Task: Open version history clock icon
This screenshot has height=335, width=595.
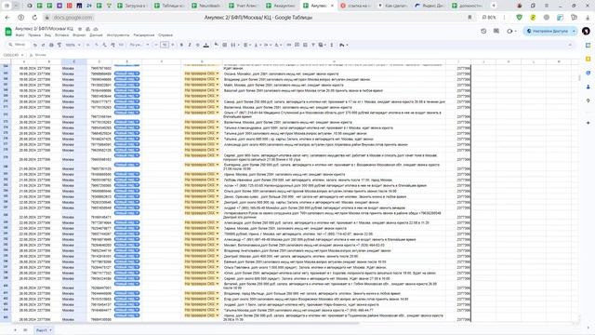Action: pos(483,31)
